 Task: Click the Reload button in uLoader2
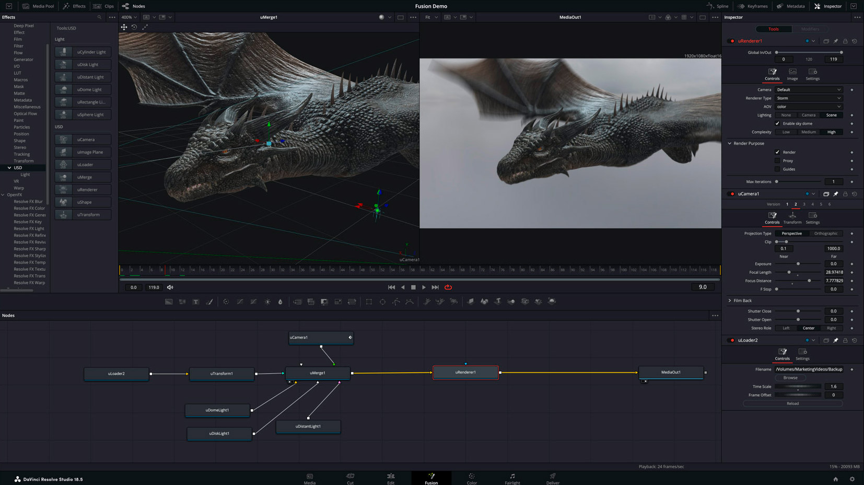pyautogui.click(x=792, y=403)
